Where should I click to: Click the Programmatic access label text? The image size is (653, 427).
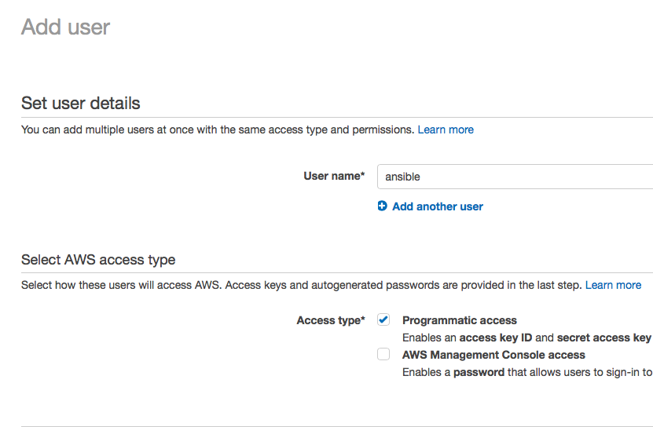point(460,320)
